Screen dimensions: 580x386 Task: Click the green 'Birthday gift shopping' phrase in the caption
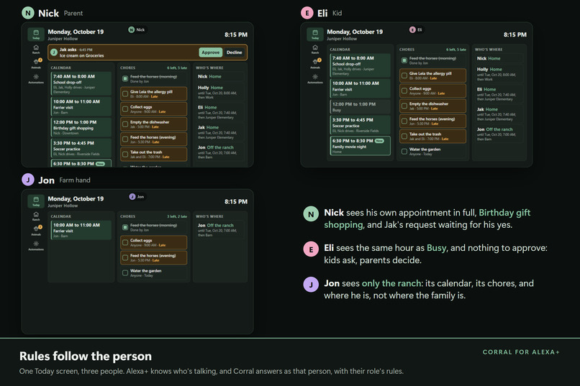[427, 219]
